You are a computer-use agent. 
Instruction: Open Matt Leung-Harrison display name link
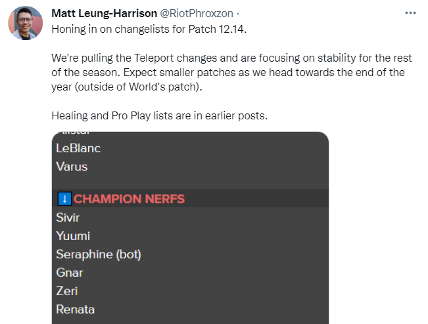pos(104,13)
